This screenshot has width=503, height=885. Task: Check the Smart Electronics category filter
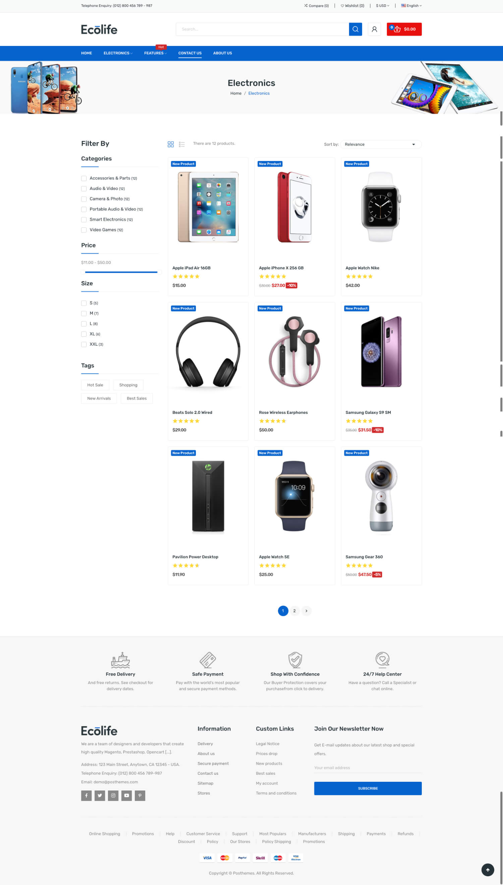pyautogui.click(x=83, y=220)
